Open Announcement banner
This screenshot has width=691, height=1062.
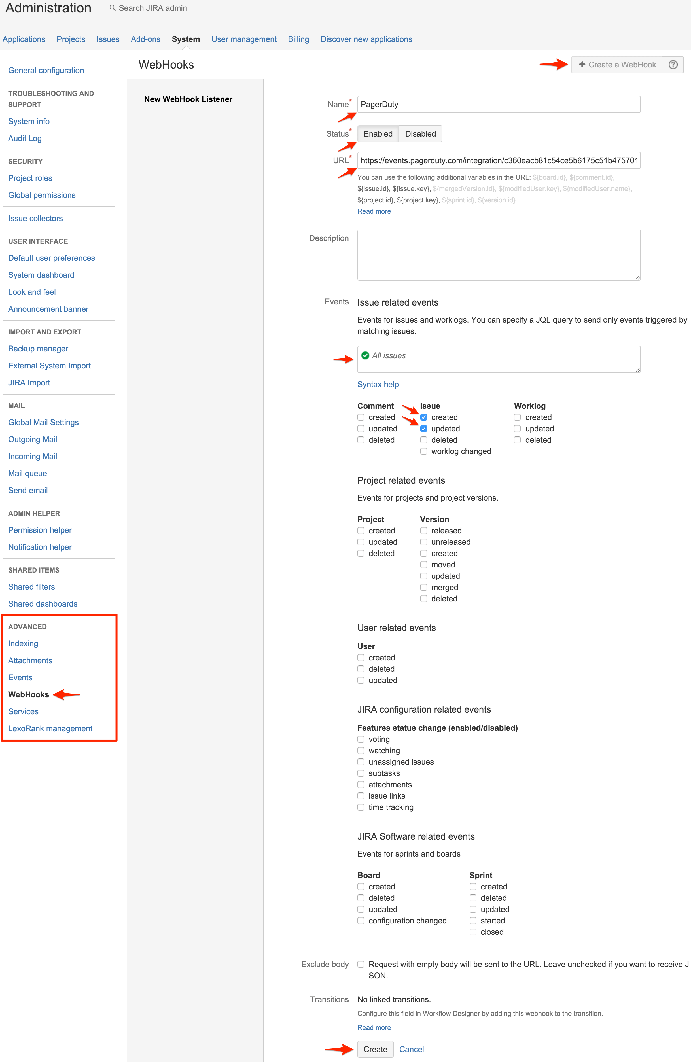(48, 309)
